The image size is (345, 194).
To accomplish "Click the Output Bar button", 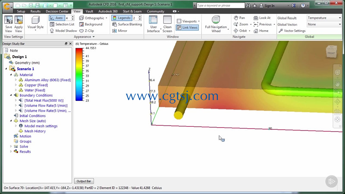I will point(84,181).
